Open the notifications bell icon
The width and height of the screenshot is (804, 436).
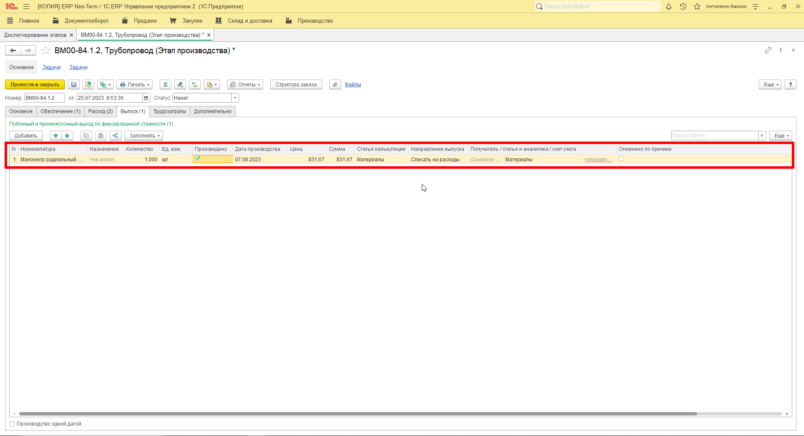669,7
